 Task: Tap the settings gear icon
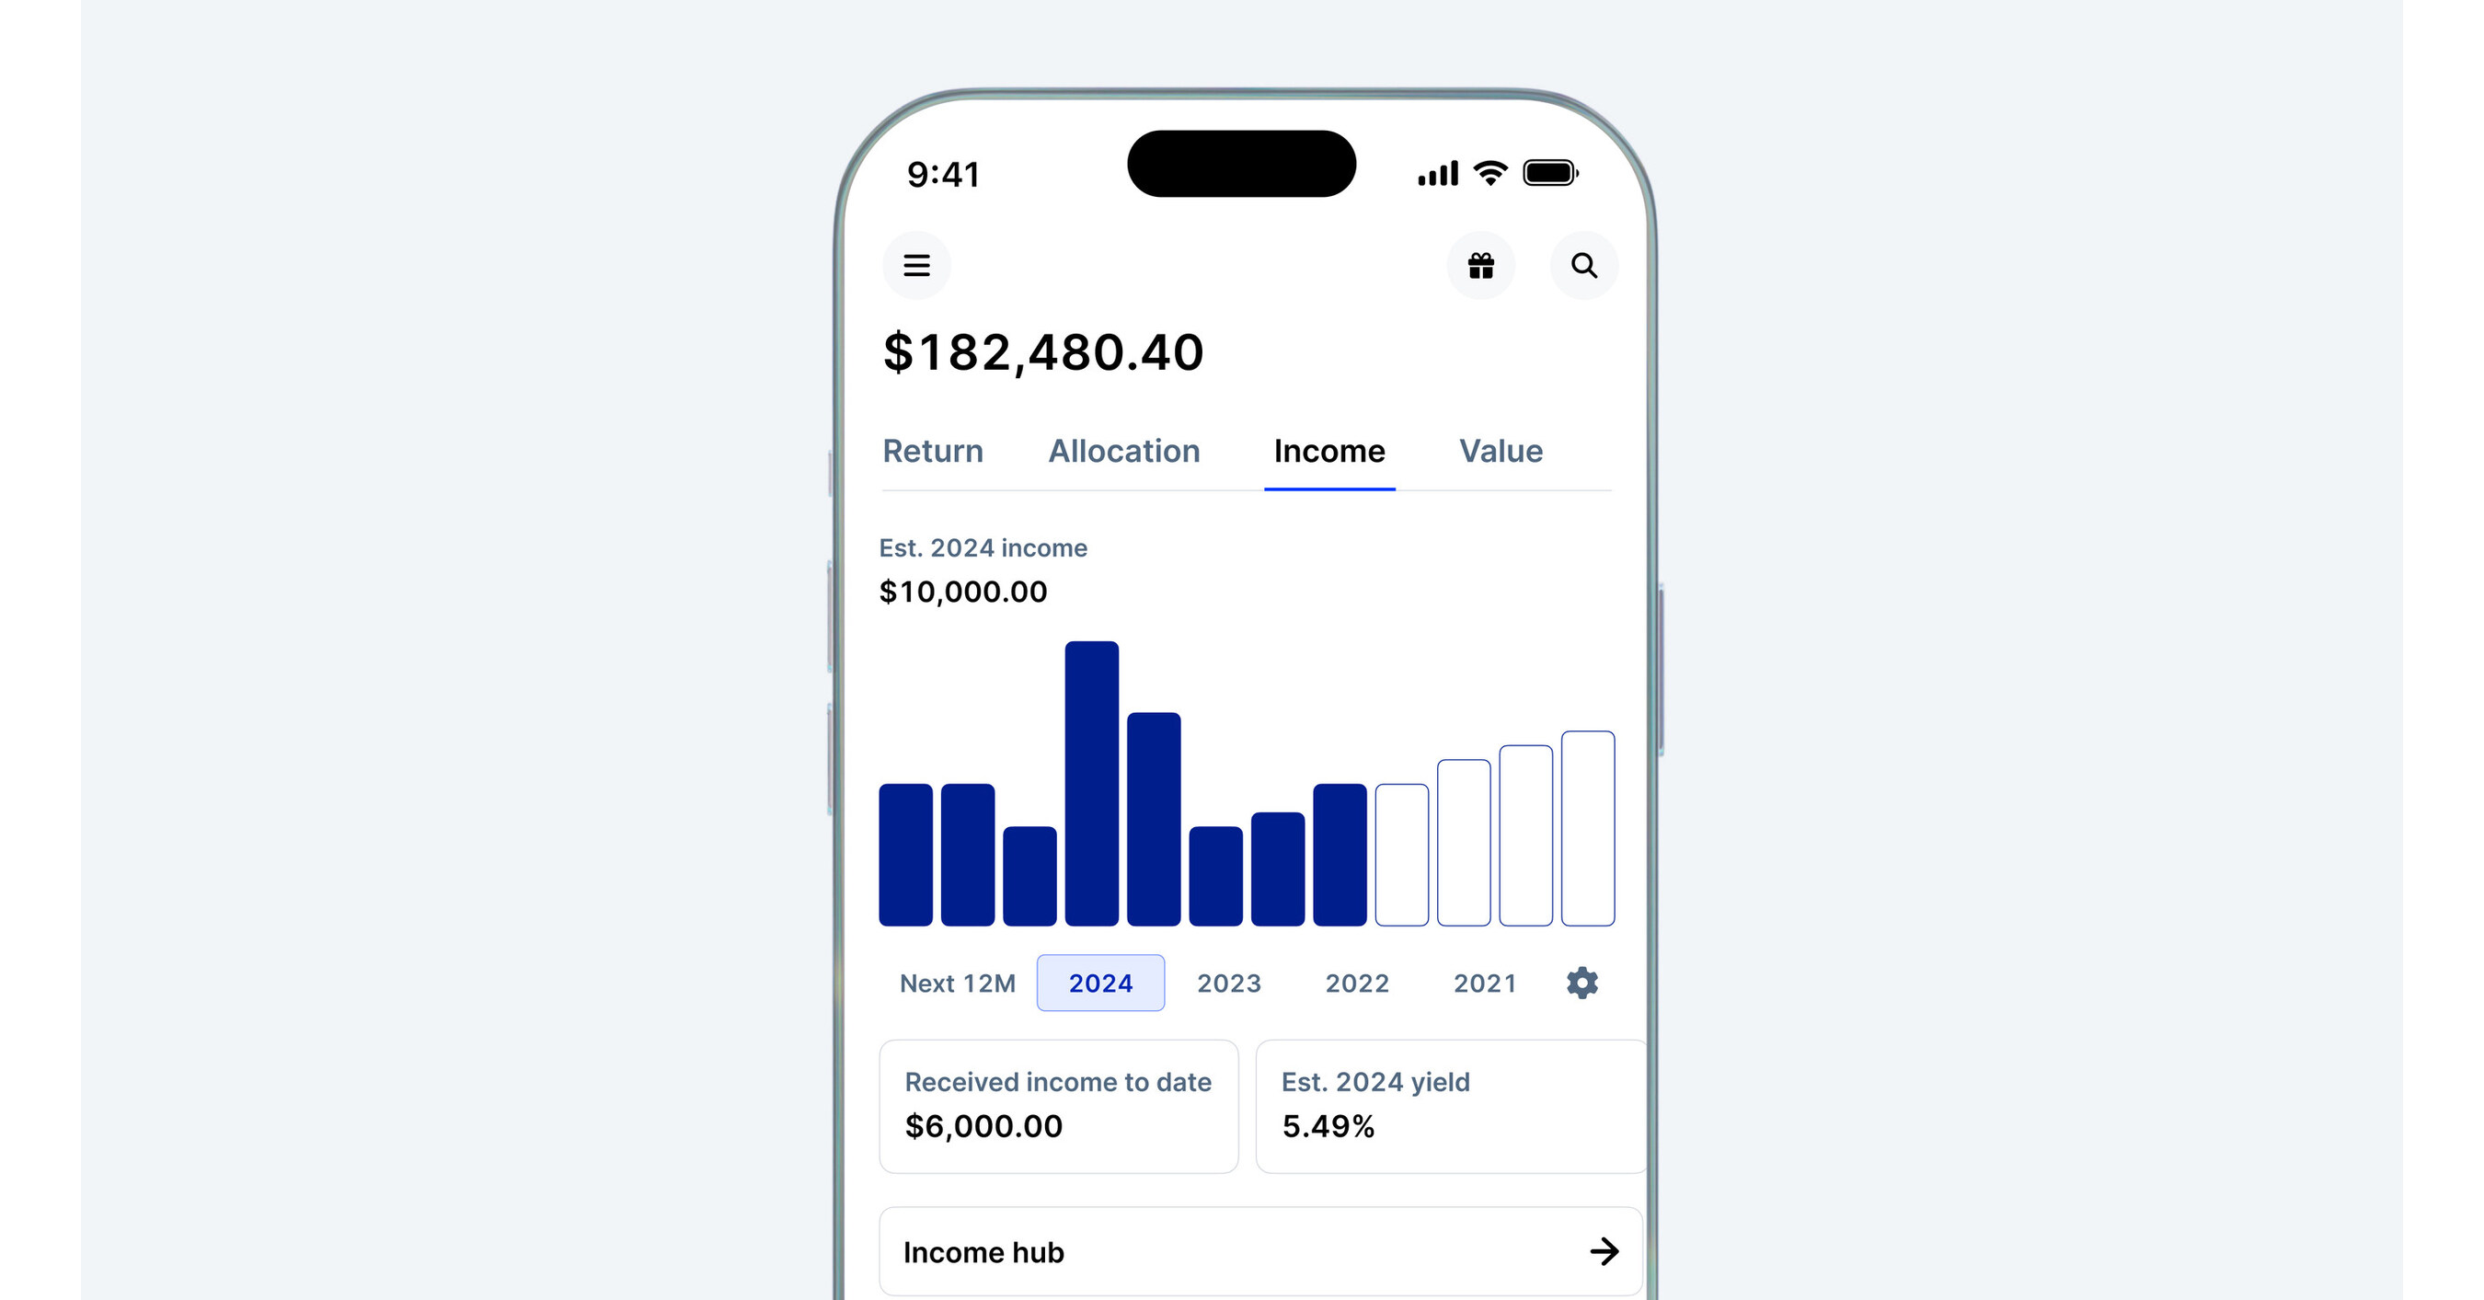click(x=1582, y=983)
